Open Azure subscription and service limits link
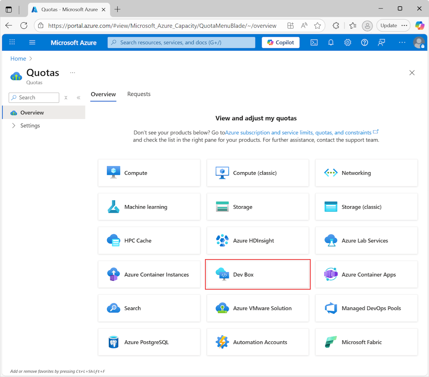 298,132
